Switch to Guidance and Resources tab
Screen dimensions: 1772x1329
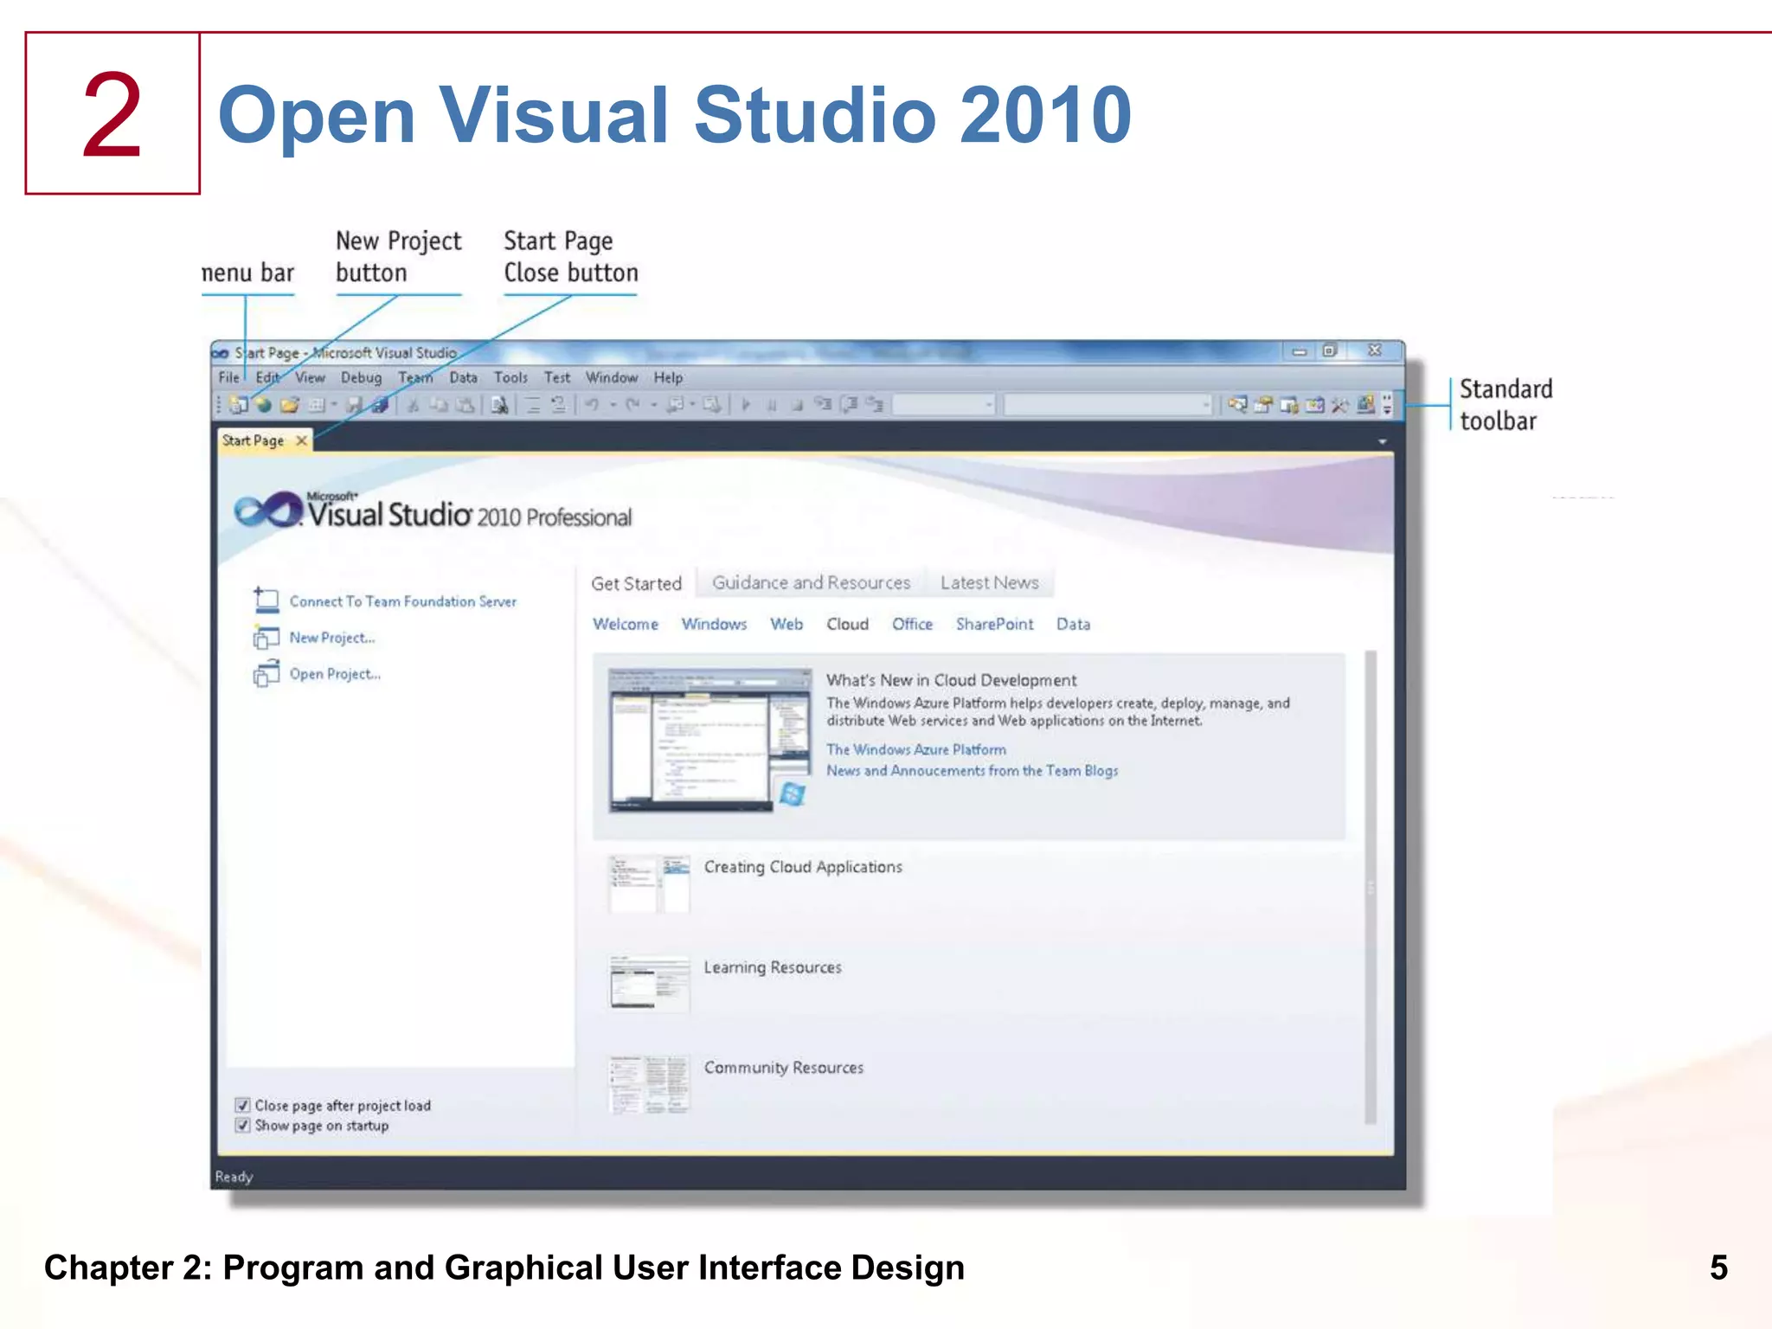point(811,582)
